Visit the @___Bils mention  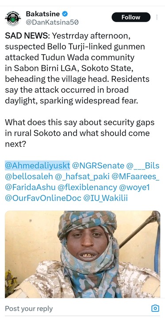(142, 166)
